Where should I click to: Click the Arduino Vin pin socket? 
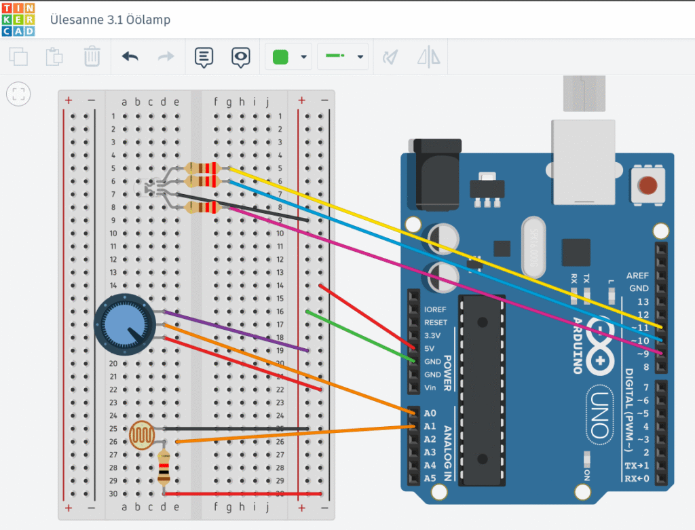413,387
